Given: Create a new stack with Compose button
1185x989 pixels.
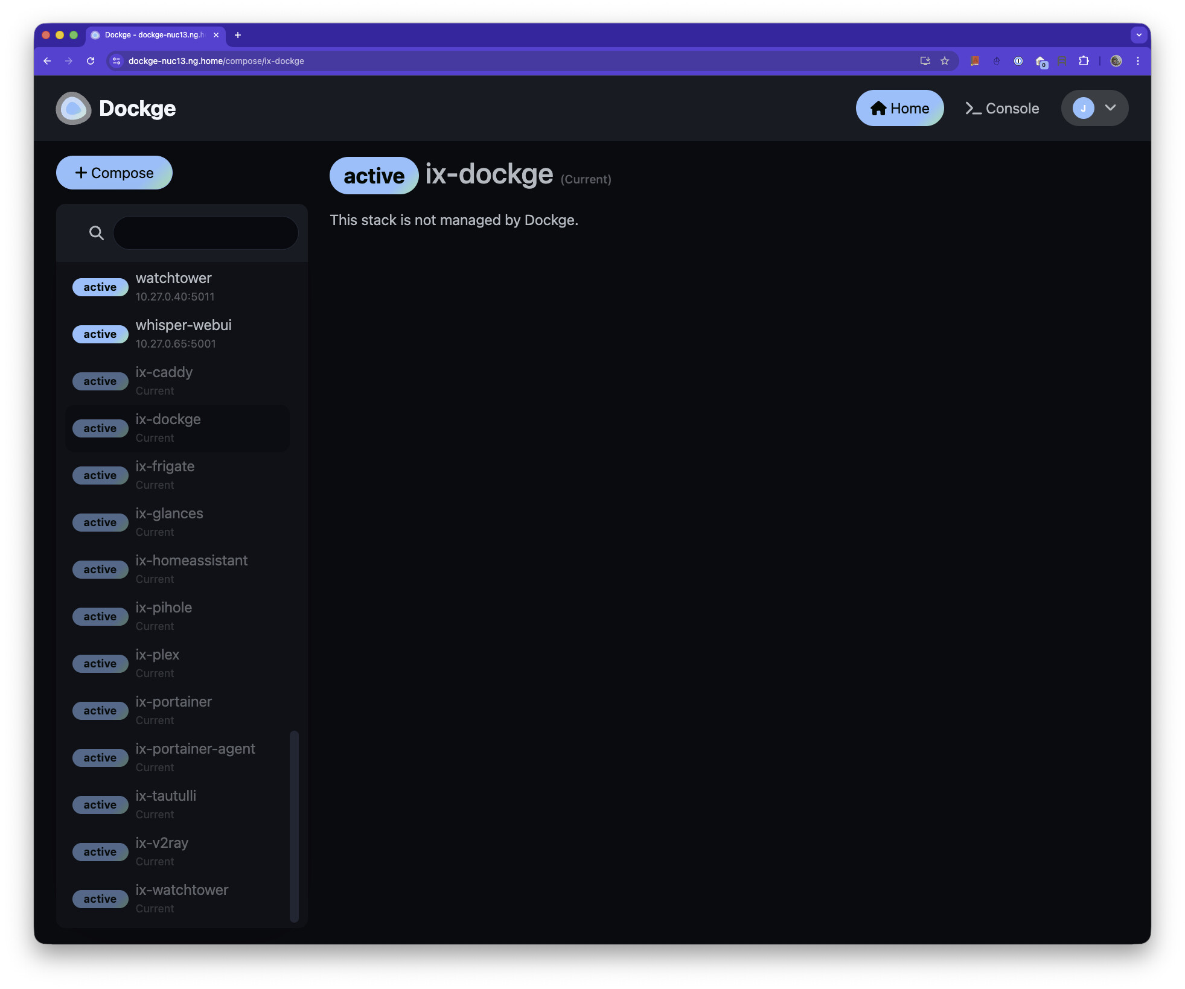Looking at the screenshot, I should 114,173.
